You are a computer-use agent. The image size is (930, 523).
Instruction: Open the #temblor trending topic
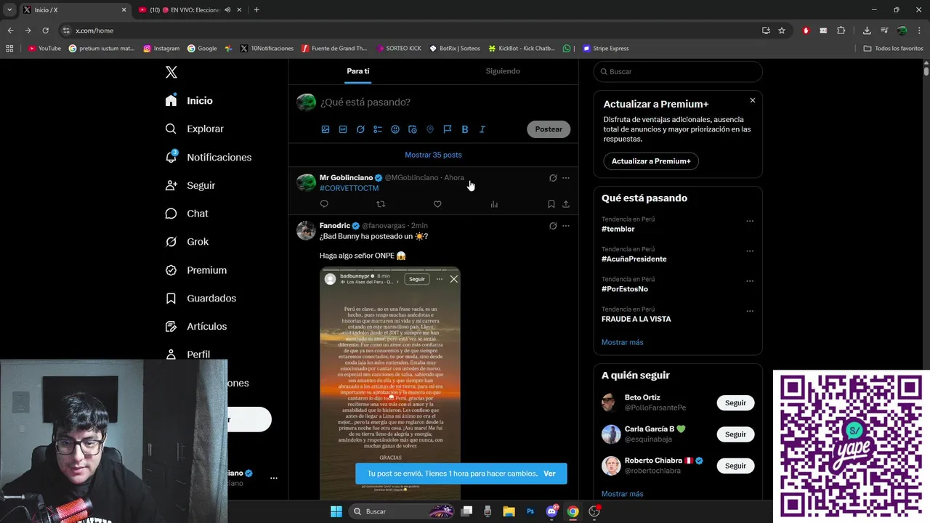click(x=618, y=229)
